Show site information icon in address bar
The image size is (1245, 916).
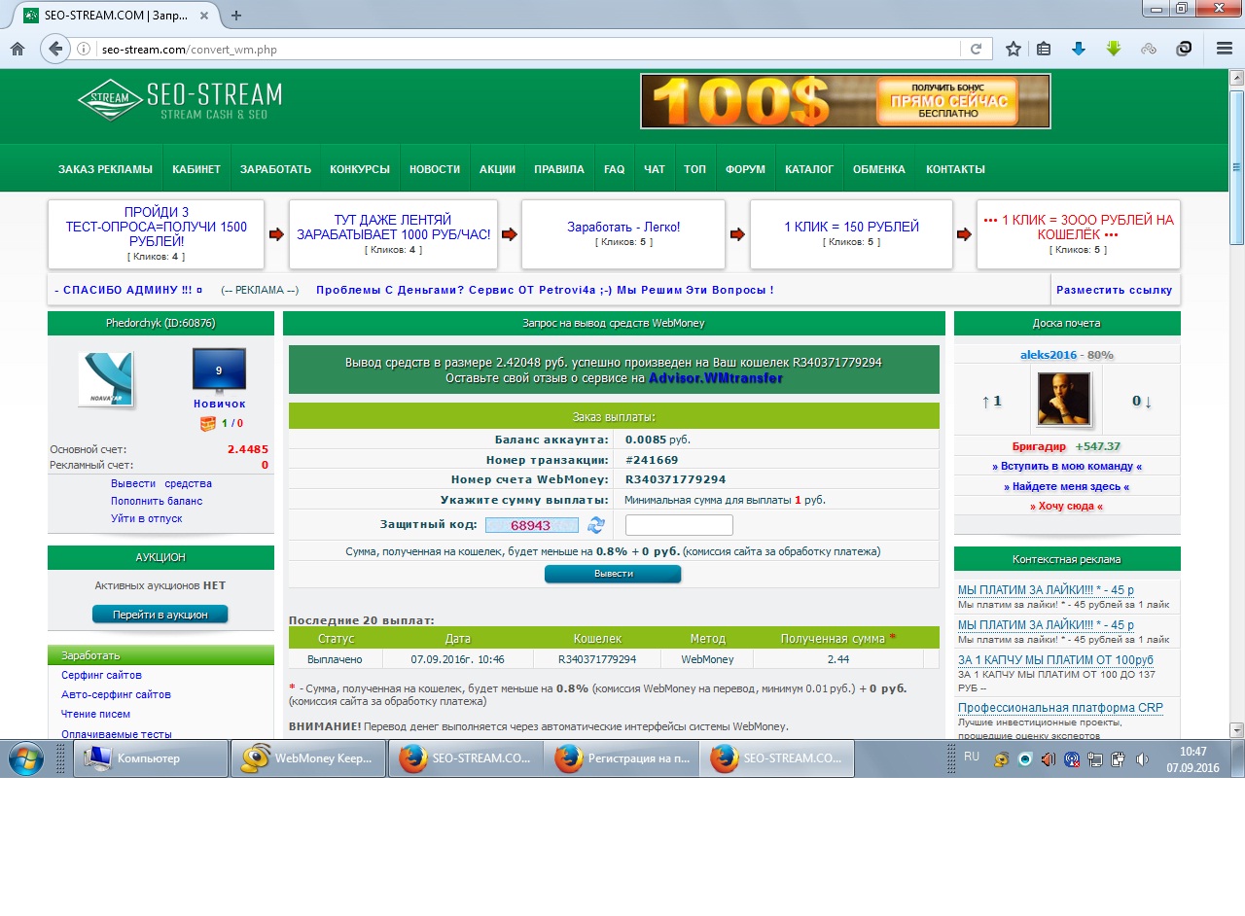[x=84, y=49]
